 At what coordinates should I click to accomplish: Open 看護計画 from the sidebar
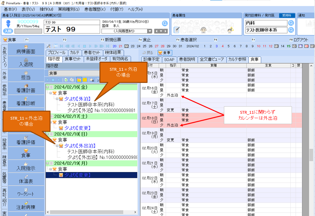[x=26, y=89]
